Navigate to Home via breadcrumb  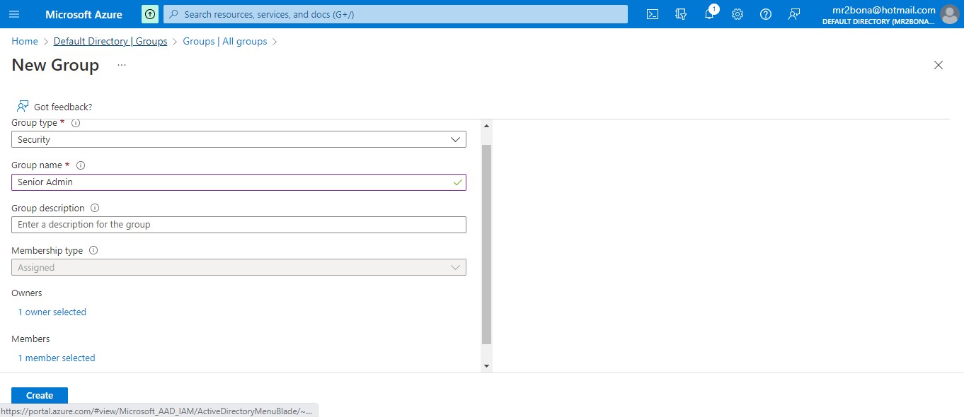[24, 41]
